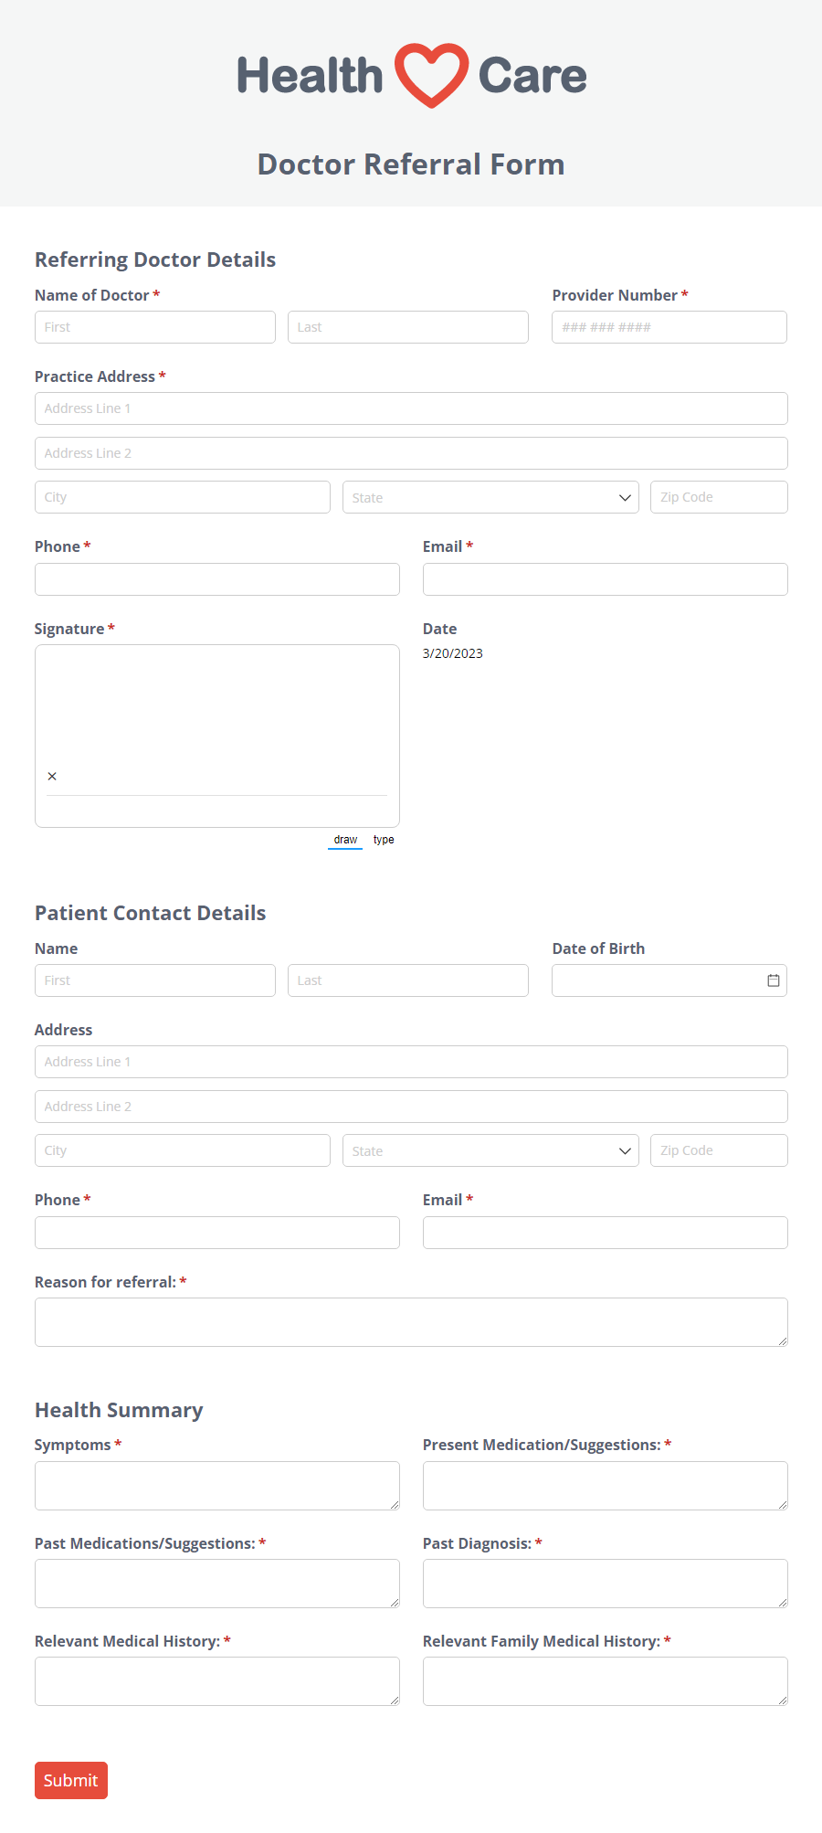Open the patient address State dropdown
Image resolution: width=822 pixels, height=1833 pixels.
[x=490, y=1150]
